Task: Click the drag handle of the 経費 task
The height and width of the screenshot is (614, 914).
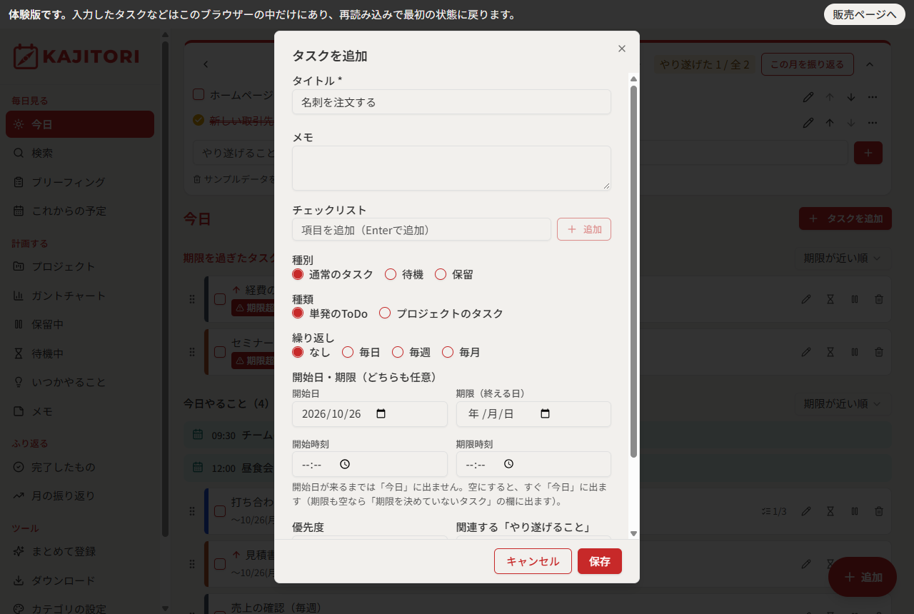Action: 191,300
